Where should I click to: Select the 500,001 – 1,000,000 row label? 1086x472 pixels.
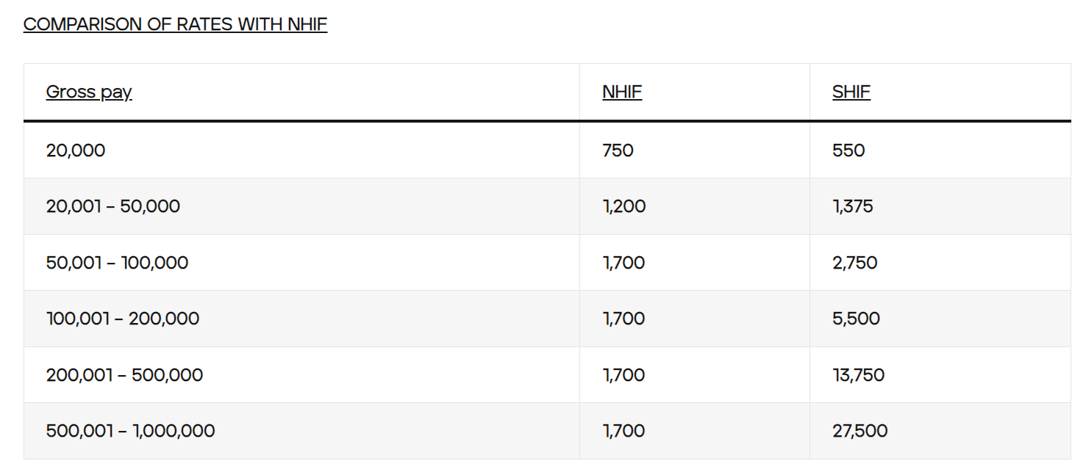tap(131, 431)
